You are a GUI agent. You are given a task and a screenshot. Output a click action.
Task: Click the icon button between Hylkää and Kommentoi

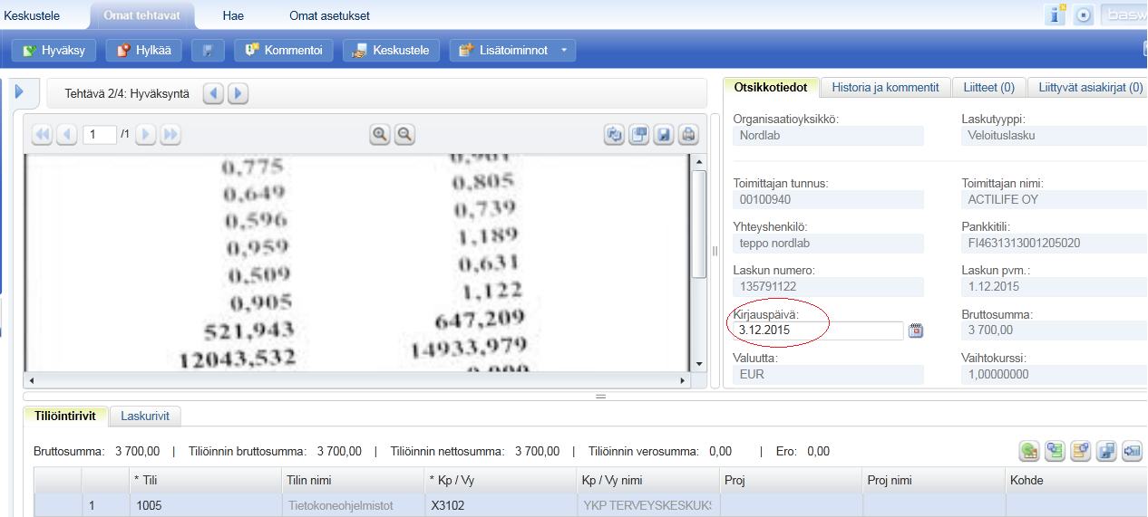208,51
